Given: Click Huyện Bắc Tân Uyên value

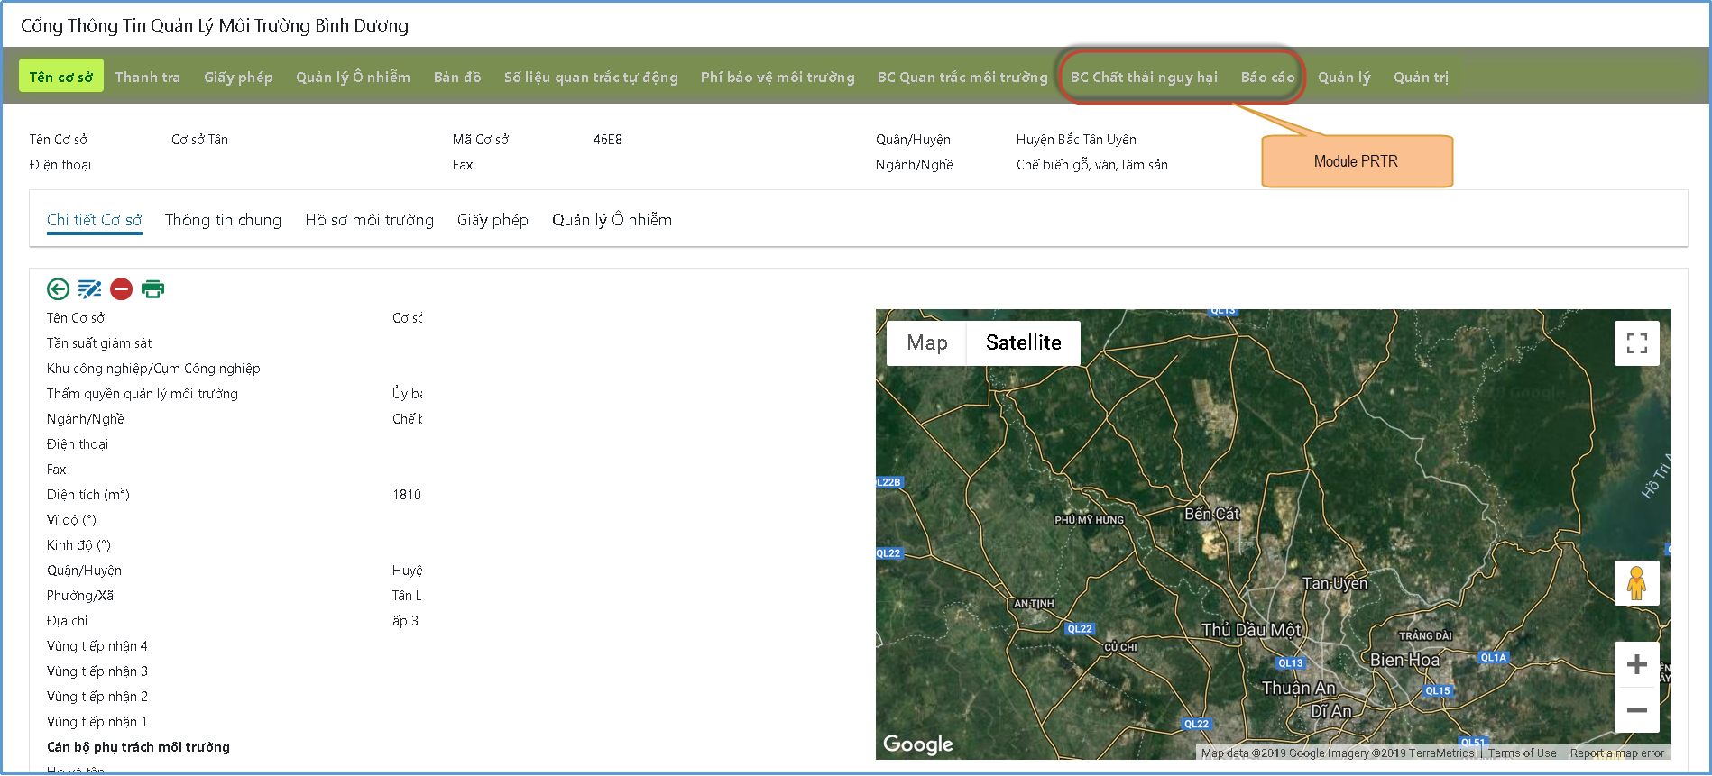Looking at the screenshot, I should pos(1076,140).
